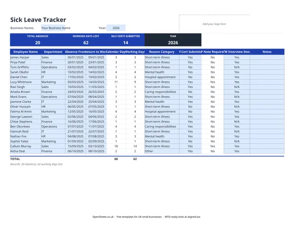
Task: Click absence date 15/09/2025 for Callum Murray
Action: tap(76, 146)
